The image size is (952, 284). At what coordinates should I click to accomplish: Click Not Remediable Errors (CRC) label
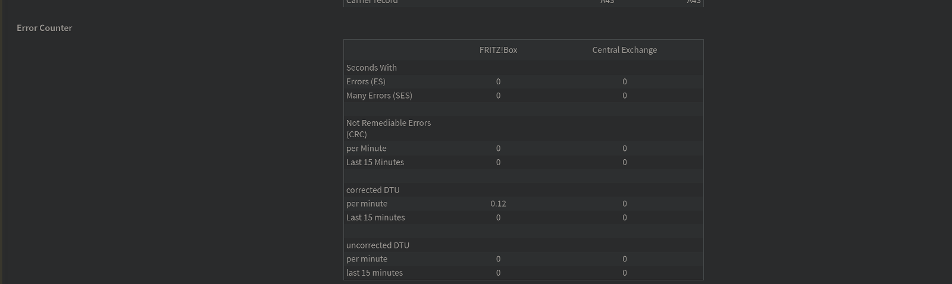click(x=389, y=128)
